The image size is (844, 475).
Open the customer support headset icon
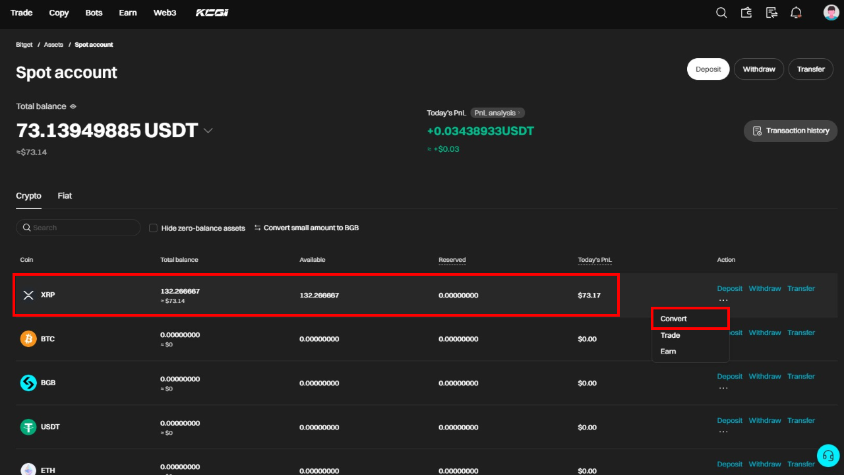(x=828, y=455)
